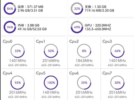This screenshot has width=134, height=100.
Task: Select the Cpu2 1843MHz frequency text
Action: point(84,61)
